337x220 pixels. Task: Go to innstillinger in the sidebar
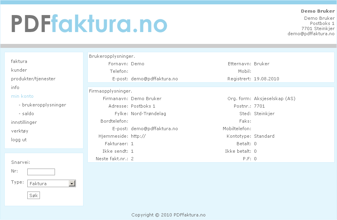(24, 122)
